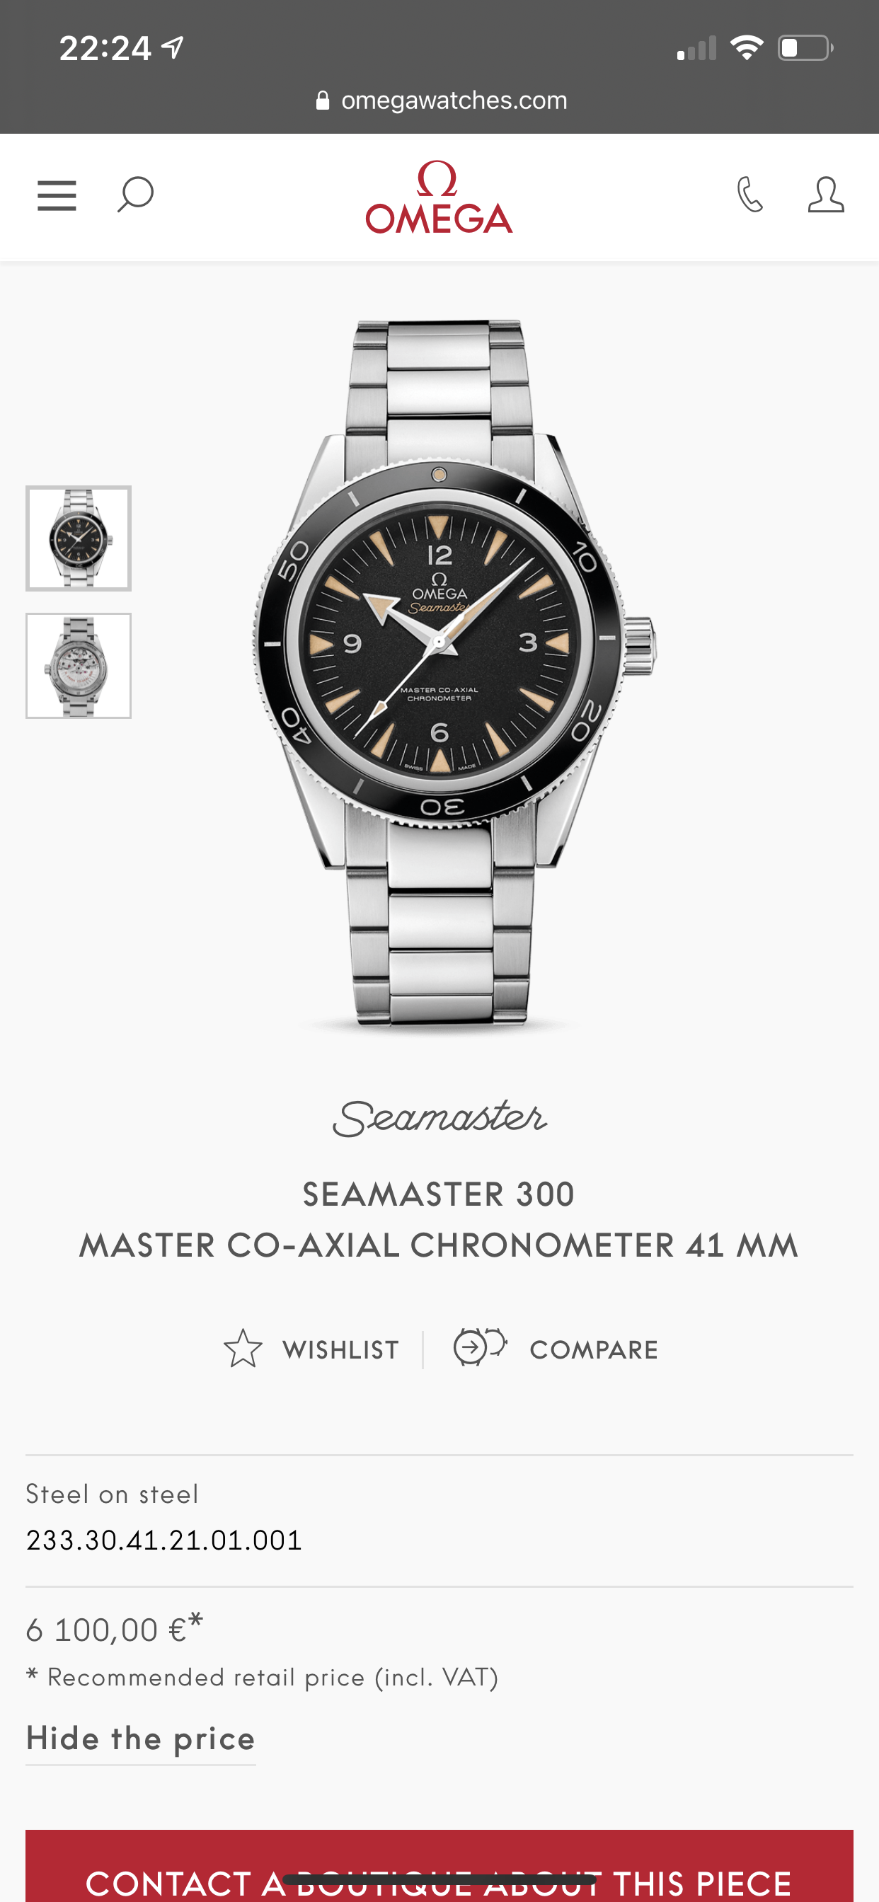Tap the search magnifier icon

[135, 195]
